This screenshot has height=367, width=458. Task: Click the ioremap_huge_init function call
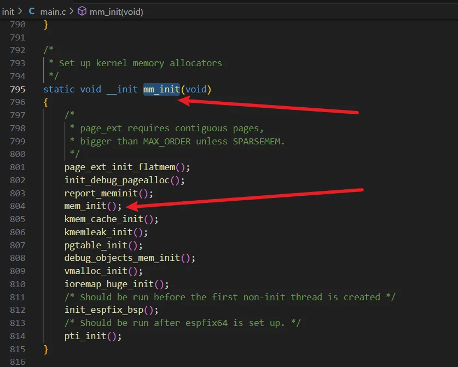pyautogui.click(x=108, y=284)
